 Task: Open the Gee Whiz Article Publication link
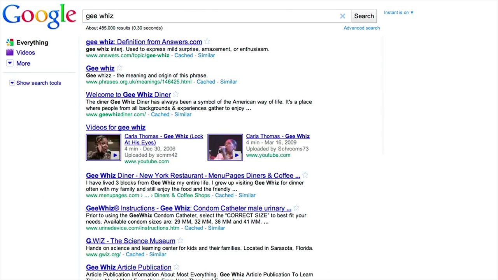129,268
